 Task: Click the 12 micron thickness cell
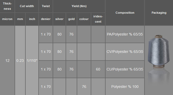coord(7,61)
